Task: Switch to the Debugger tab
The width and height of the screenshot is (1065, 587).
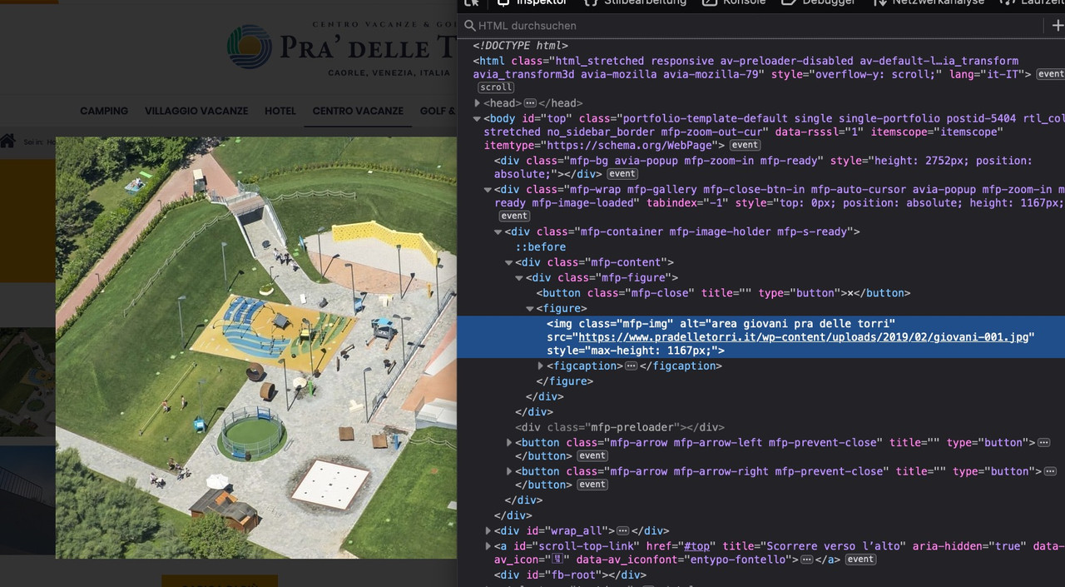Action: 818,2
